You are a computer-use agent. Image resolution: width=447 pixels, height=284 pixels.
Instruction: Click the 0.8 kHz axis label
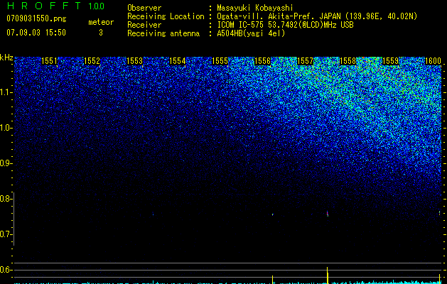pyautogui.click(x=6, y=199)
